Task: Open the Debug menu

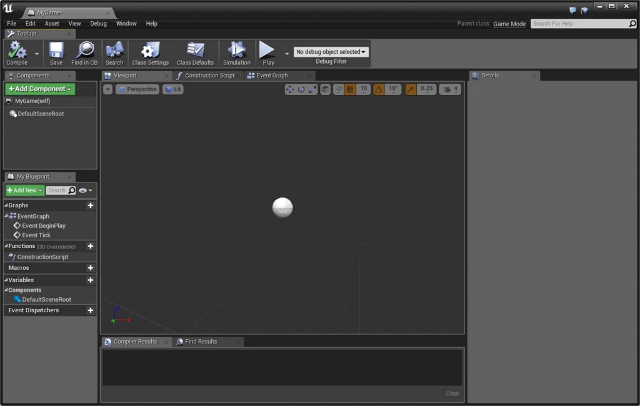Action: click(98, 24)
